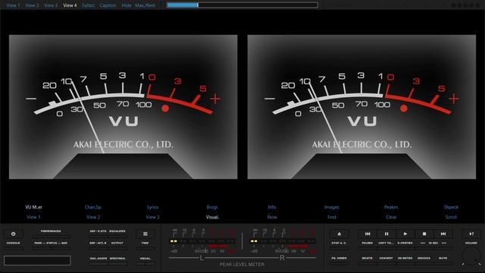Open the Chan.Sp. panel tab

click(x=93, y=207)
